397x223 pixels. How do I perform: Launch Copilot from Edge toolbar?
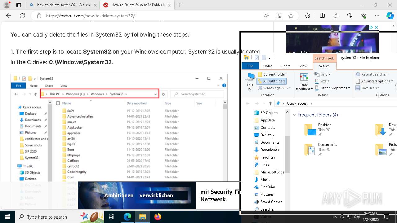(x=390, y=16)
